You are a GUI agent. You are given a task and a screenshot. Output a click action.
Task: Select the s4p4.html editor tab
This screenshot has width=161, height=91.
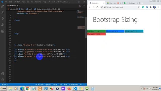coord(13,6)
